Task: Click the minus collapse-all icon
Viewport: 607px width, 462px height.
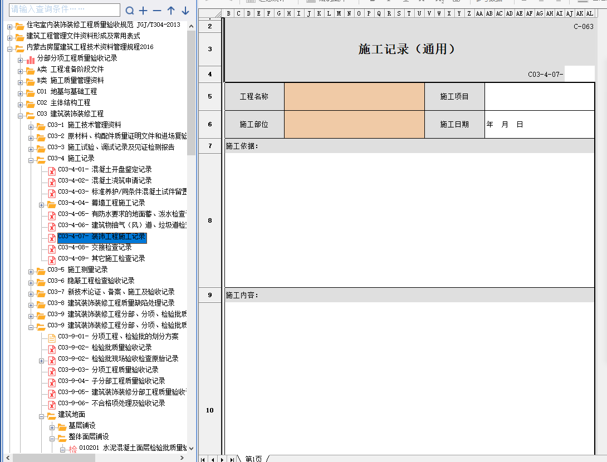Action: click(157, 11)
